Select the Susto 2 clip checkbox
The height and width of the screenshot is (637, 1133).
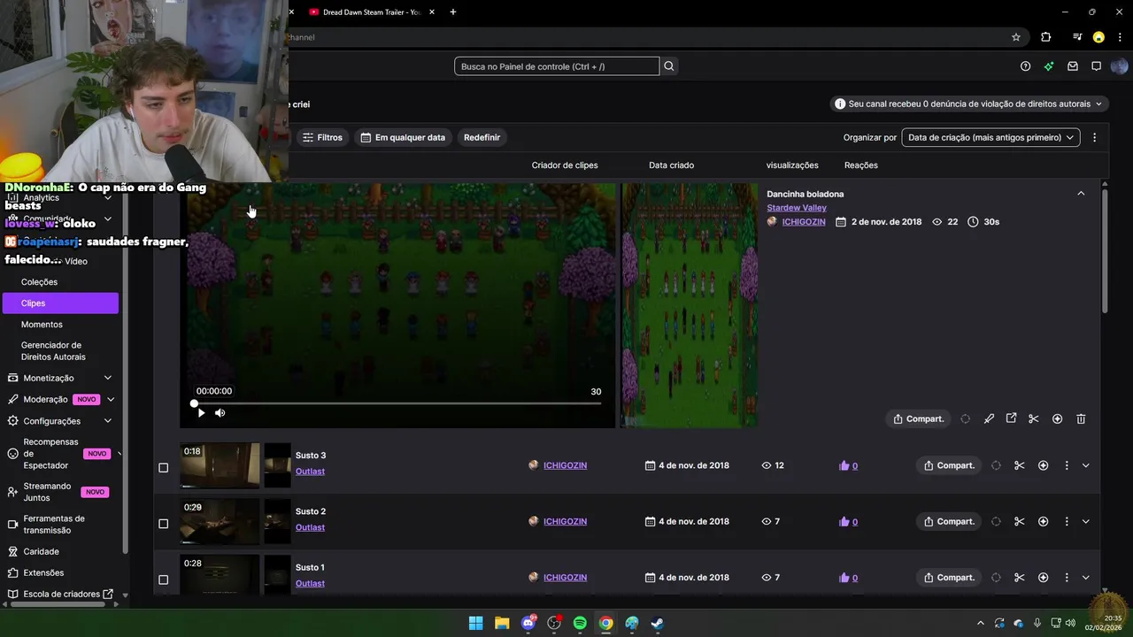pyautogui.click(x=163, y=524)
